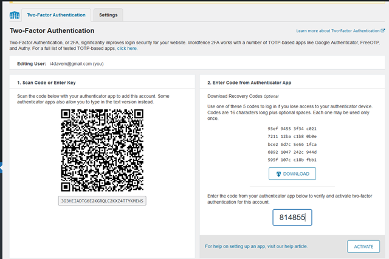Image resolution: width=389 pixels, height=259 pixels.
Task: Click the editing user email i4davem@gmail.com
Action: pyautogui.click(x=71, y=64)
